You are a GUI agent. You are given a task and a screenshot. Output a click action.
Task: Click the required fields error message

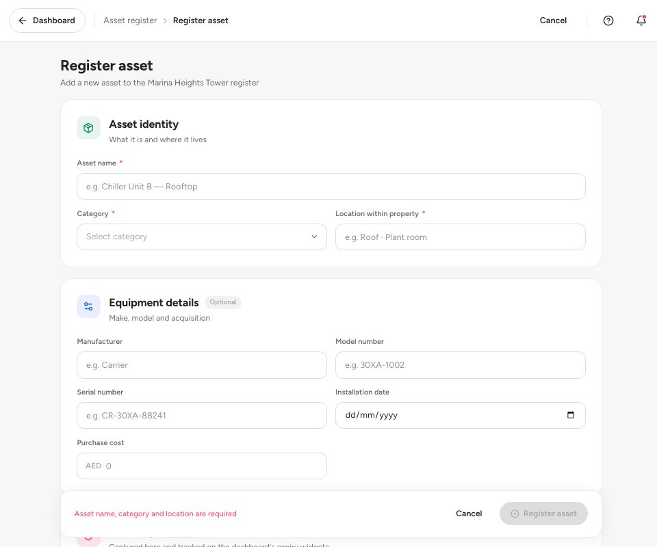pyautogui.click(x=155, y=513)
